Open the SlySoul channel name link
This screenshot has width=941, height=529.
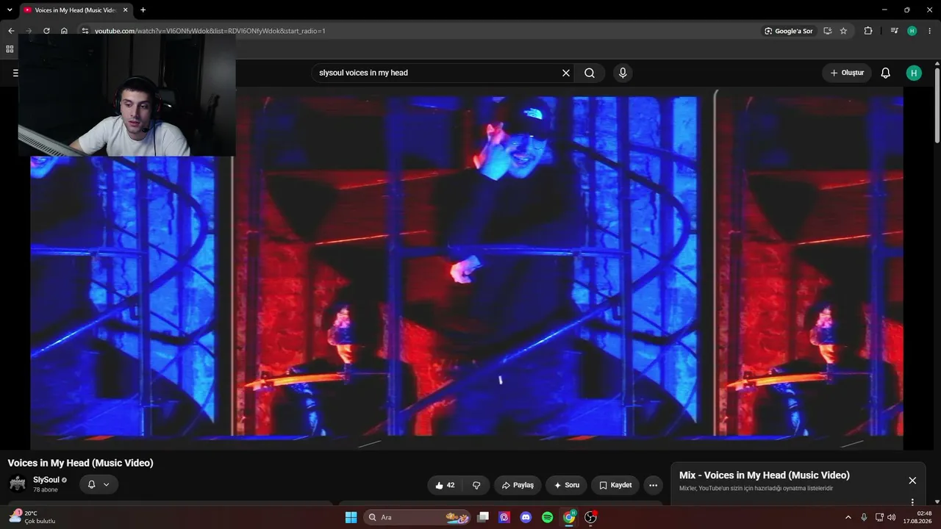(x=46, y=480)
